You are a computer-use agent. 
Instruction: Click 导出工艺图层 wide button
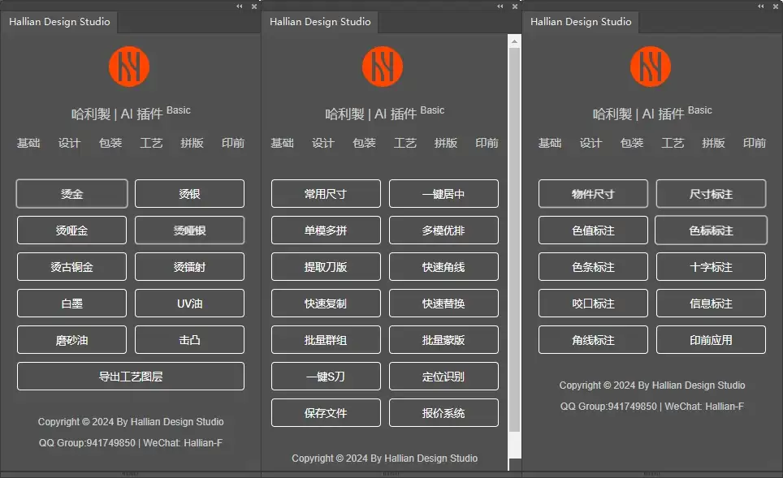(131, 377)
